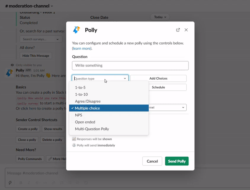Click the Delete a polly button

coord(52,140)
